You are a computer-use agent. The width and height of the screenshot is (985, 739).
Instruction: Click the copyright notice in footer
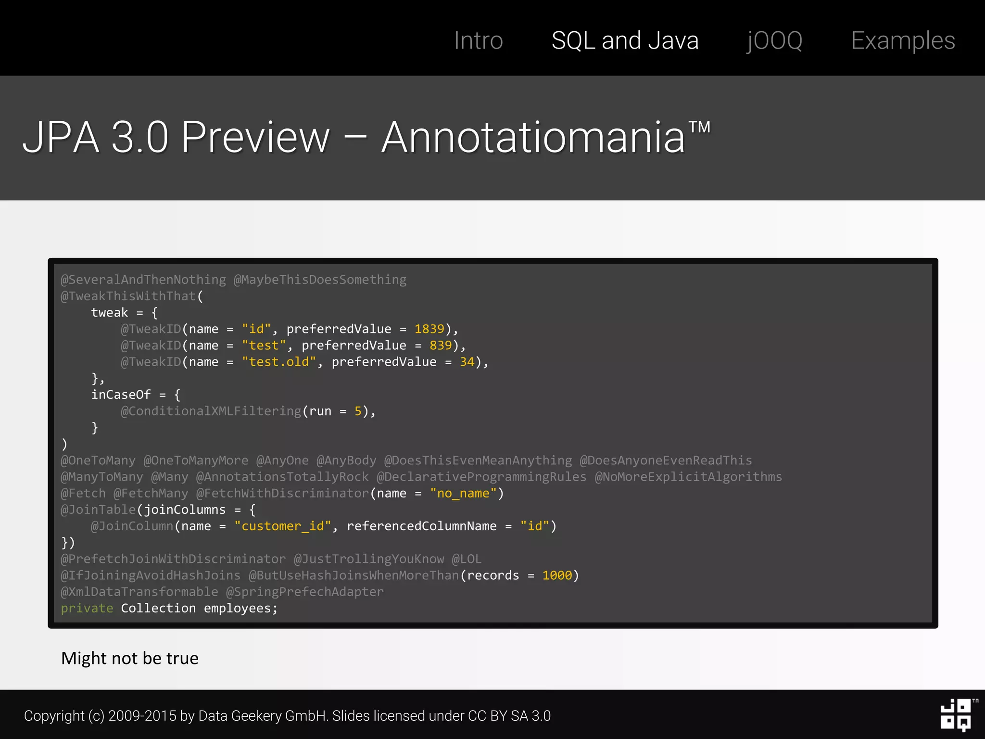click(287, 716)
